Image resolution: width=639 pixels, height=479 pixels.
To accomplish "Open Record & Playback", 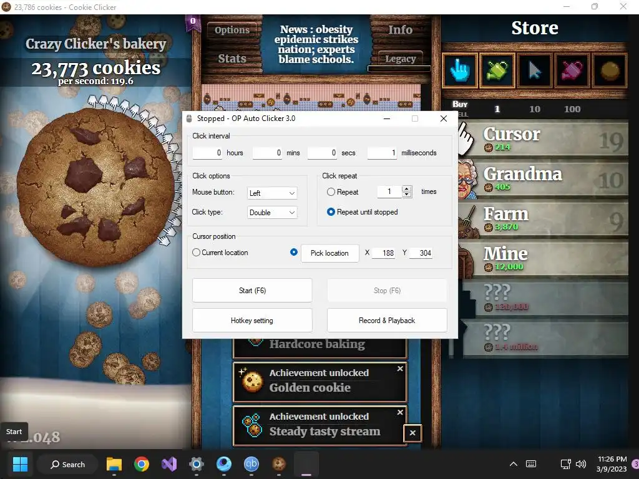I will pos(387,321).
